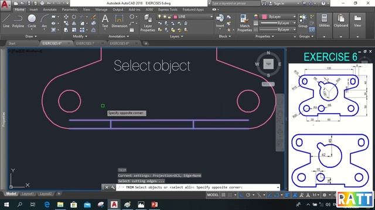Click the Plot (print) icon in quick access toolbar
This screenshot has width=375, height=210.
click(42, 3)
